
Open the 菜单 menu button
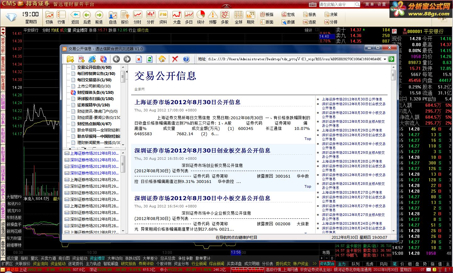coord(369,4)
